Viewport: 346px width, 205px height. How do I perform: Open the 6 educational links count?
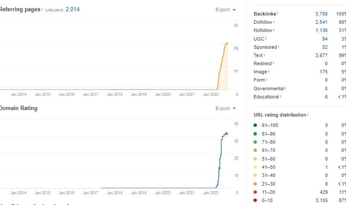[x=326, y=97]
